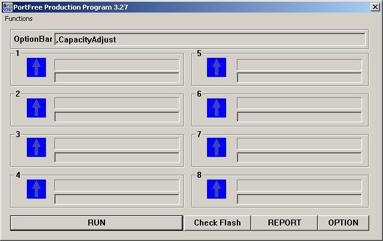Click the PortFree application icon in title bar
Screen dimensions: 383x241
[7, 7]
